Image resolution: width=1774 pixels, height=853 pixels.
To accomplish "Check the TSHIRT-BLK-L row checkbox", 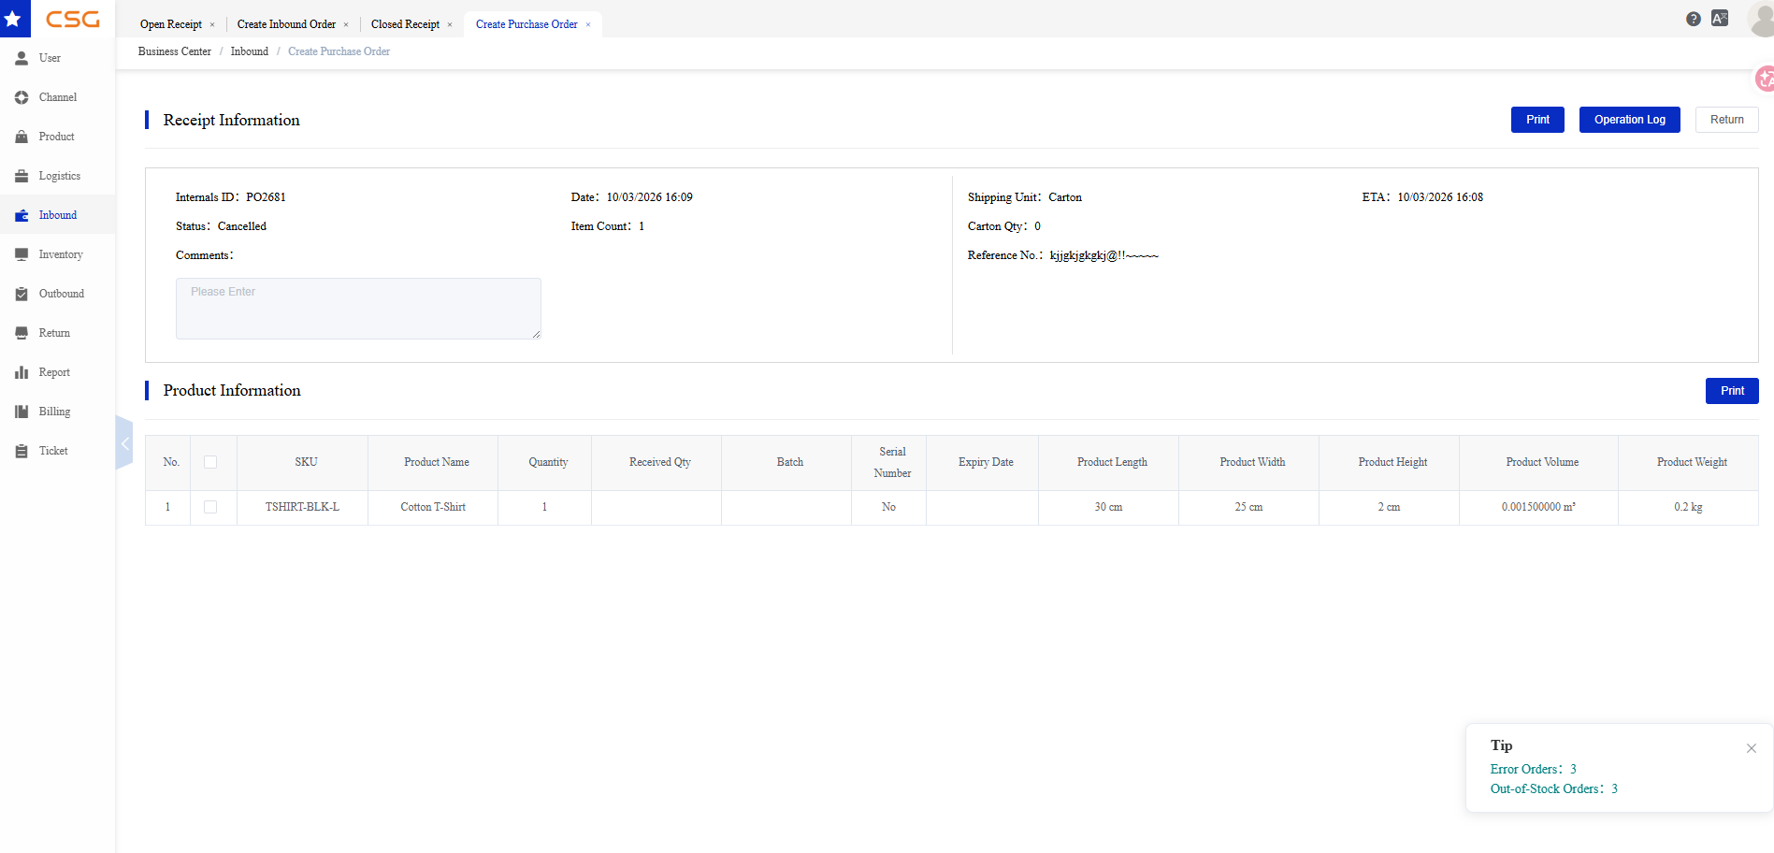I will click(x=210, y=507).
